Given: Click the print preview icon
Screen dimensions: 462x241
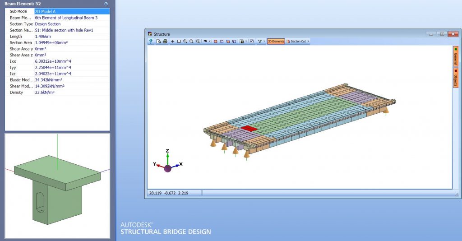Looking at the screenshot, I should tap(159, 41).
